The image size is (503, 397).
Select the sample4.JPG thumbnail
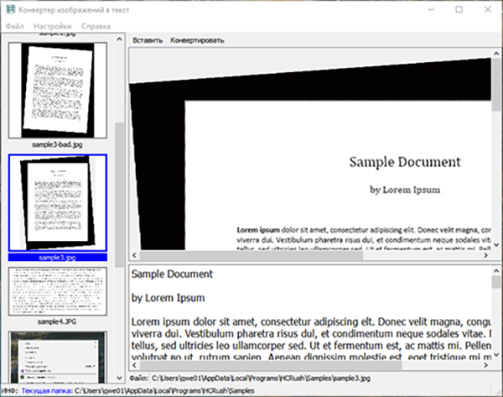[58, 291]
